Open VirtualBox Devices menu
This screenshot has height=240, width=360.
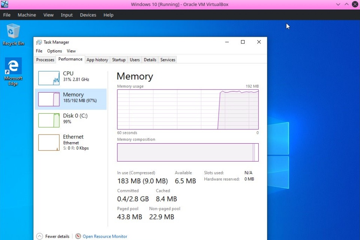click(88, 15)
